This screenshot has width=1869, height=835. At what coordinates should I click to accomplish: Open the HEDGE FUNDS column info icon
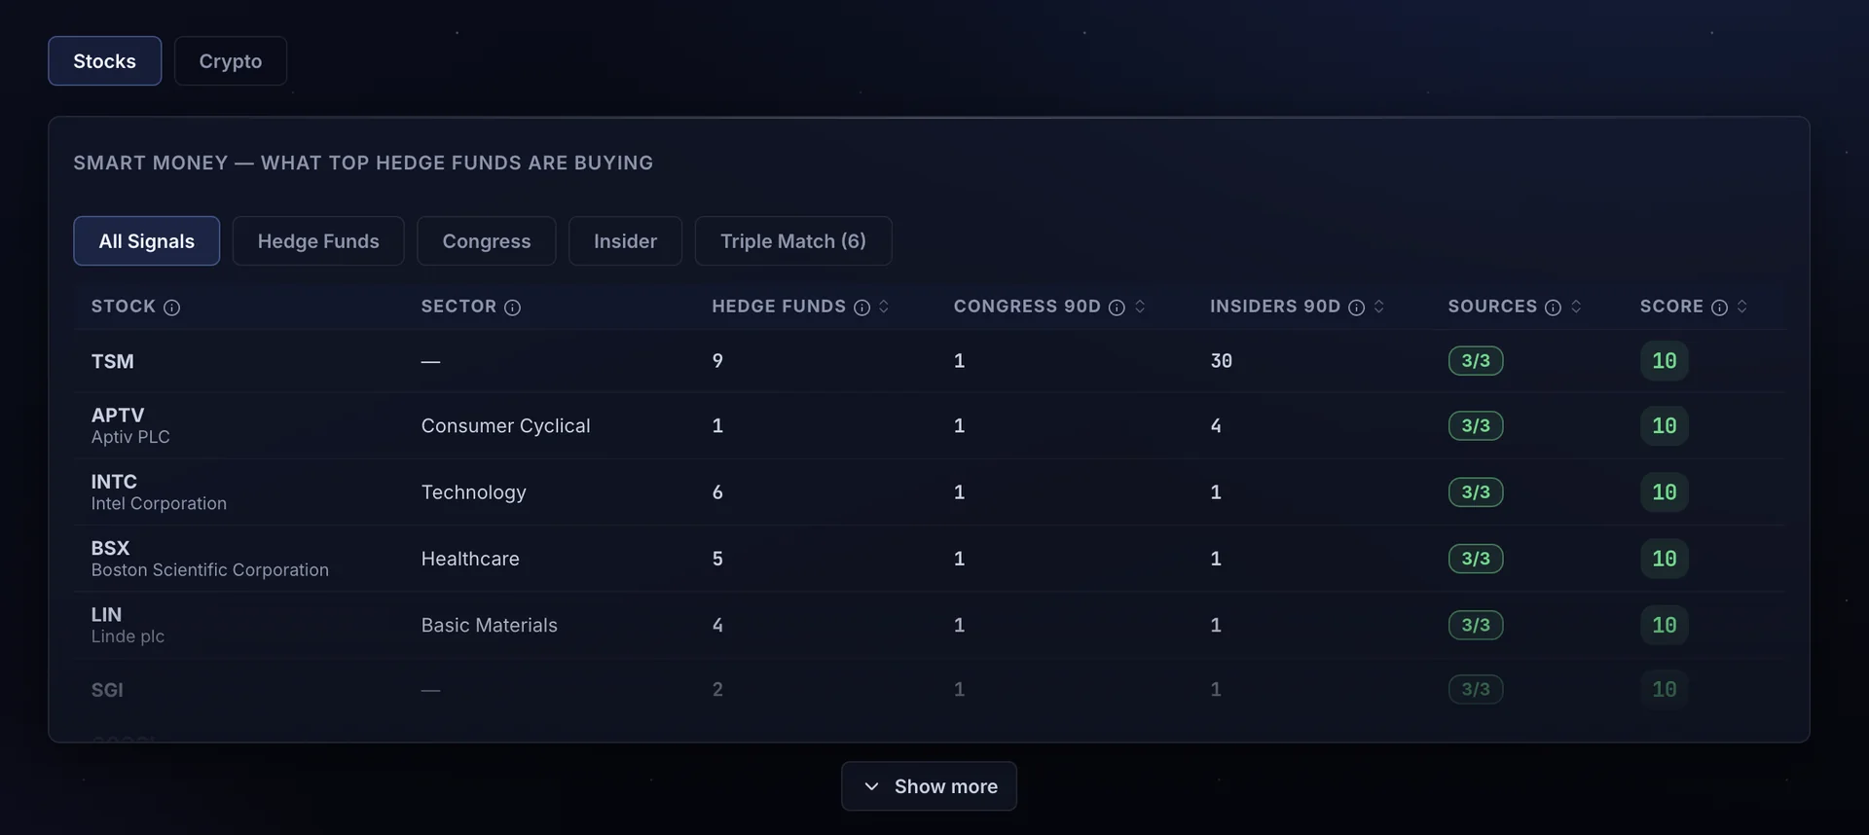click(862, 308)
